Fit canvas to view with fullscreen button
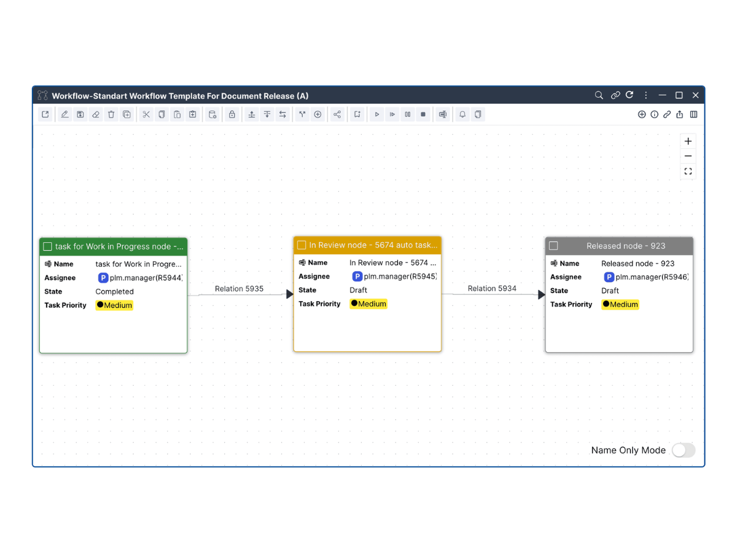Image resolution: width=737 pixels, height=553 pixels. coord(688,171)
